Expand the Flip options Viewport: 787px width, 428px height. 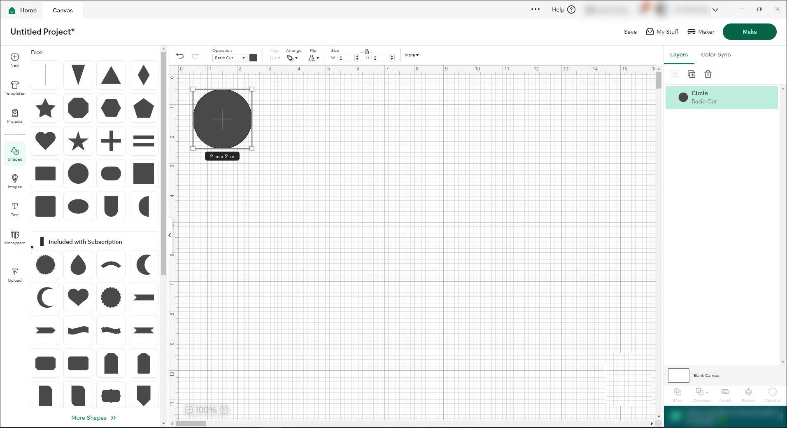[x=314, y=58]
